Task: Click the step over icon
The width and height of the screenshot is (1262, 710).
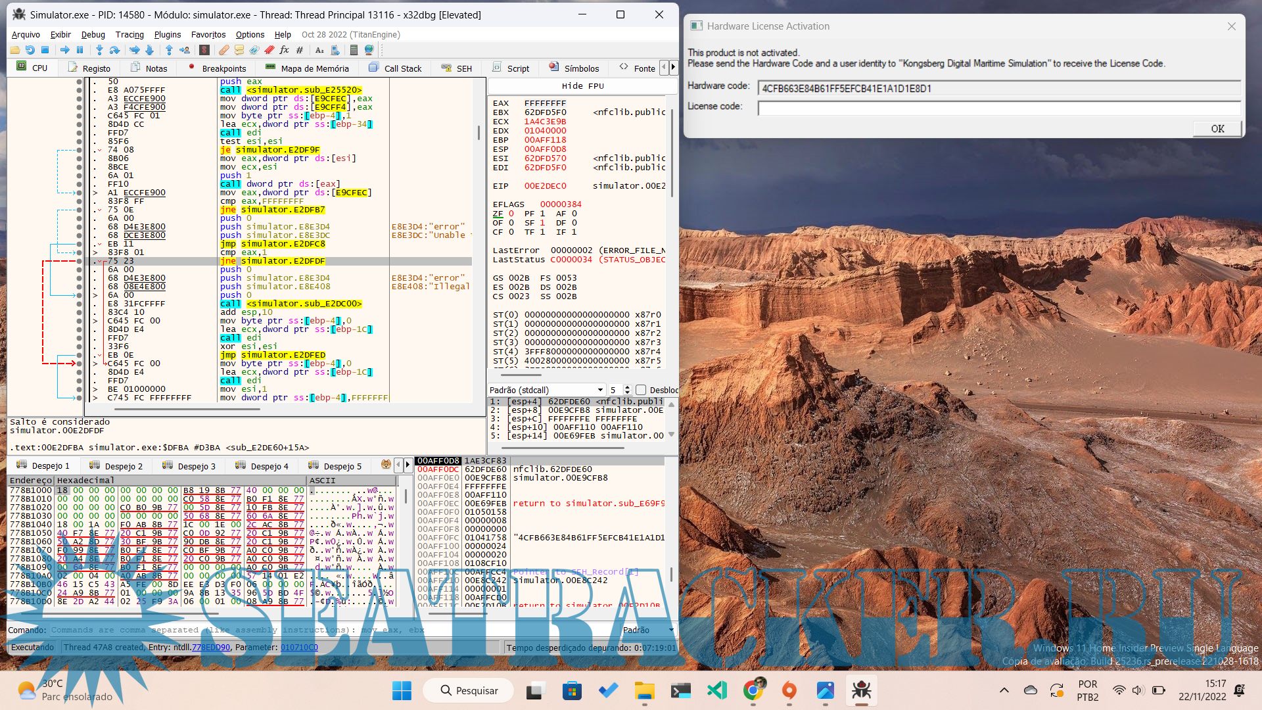Action: (114, 50)
